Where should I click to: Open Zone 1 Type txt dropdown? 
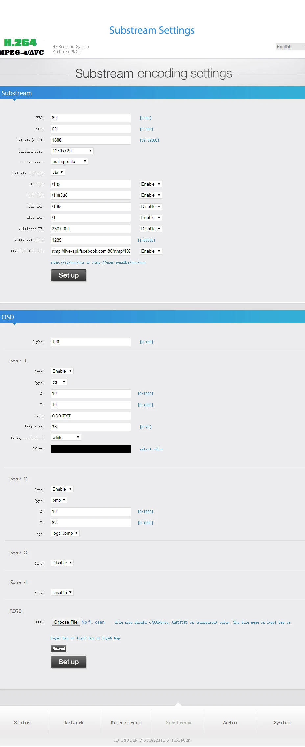59,382
